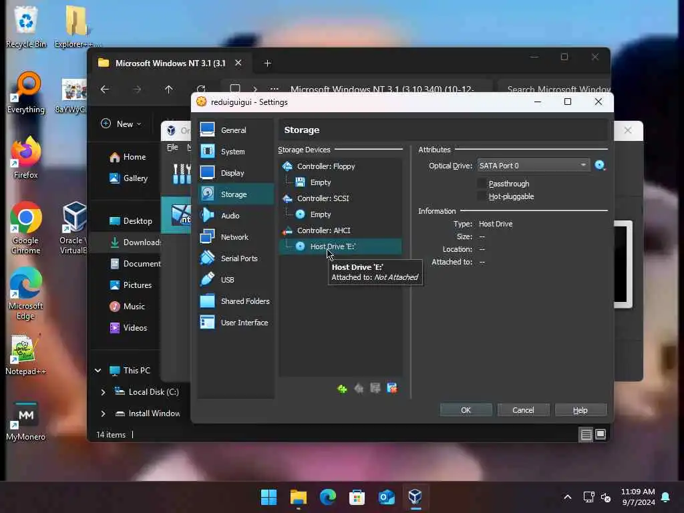Open the File menu in VirtualBox Manager
Viewport: 684px width, 513px height.
pos(172,147)
